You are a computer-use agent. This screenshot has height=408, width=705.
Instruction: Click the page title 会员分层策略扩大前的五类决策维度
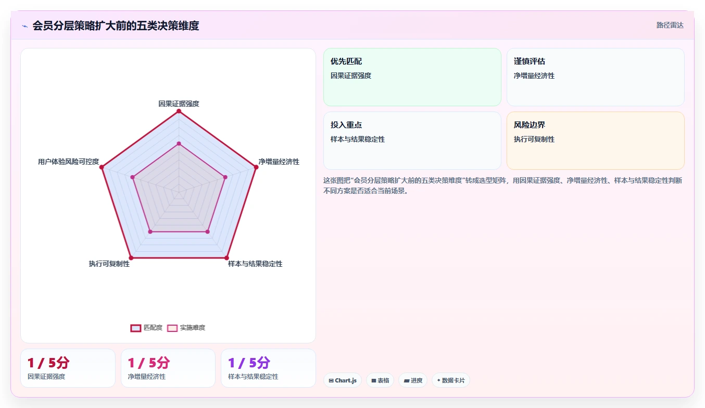click(116, 26)
